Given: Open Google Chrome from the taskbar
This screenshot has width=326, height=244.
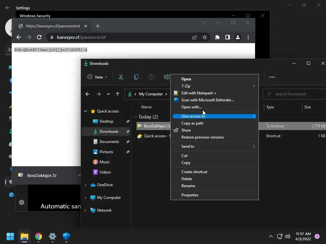Looking at the screenshot, I should coord(39,236).
